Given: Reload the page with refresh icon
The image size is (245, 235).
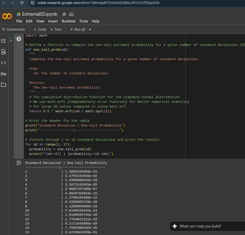Looking at the screenshot, I should coord(22,3).
